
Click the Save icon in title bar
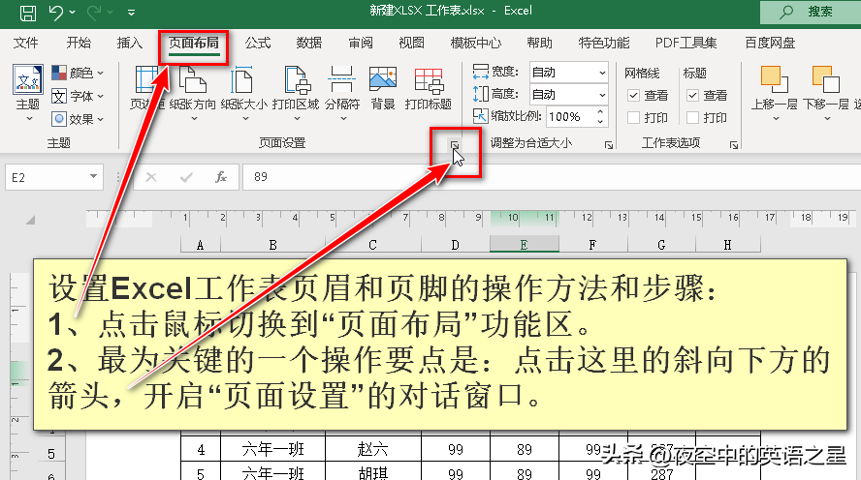click(x=27, y=13)
